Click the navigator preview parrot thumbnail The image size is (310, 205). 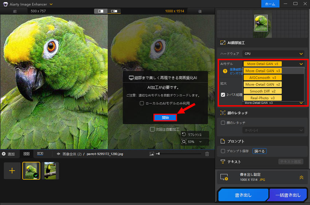pyautogui.click(x=261, y=23)
